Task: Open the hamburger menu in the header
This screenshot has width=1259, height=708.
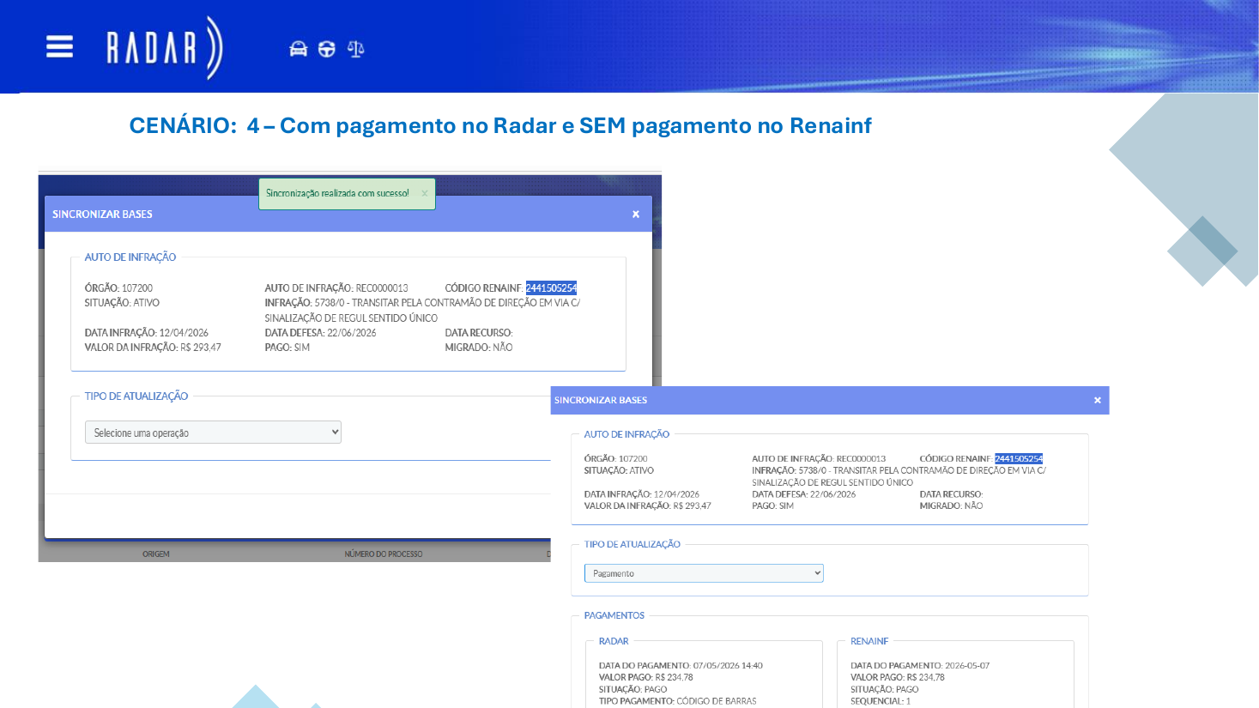Action: 59,46
